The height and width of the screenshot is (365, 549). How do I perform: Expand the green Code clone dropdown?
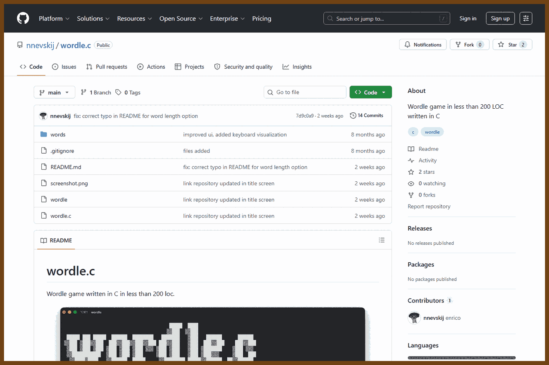pyautogui.click(x=371, y=92)
